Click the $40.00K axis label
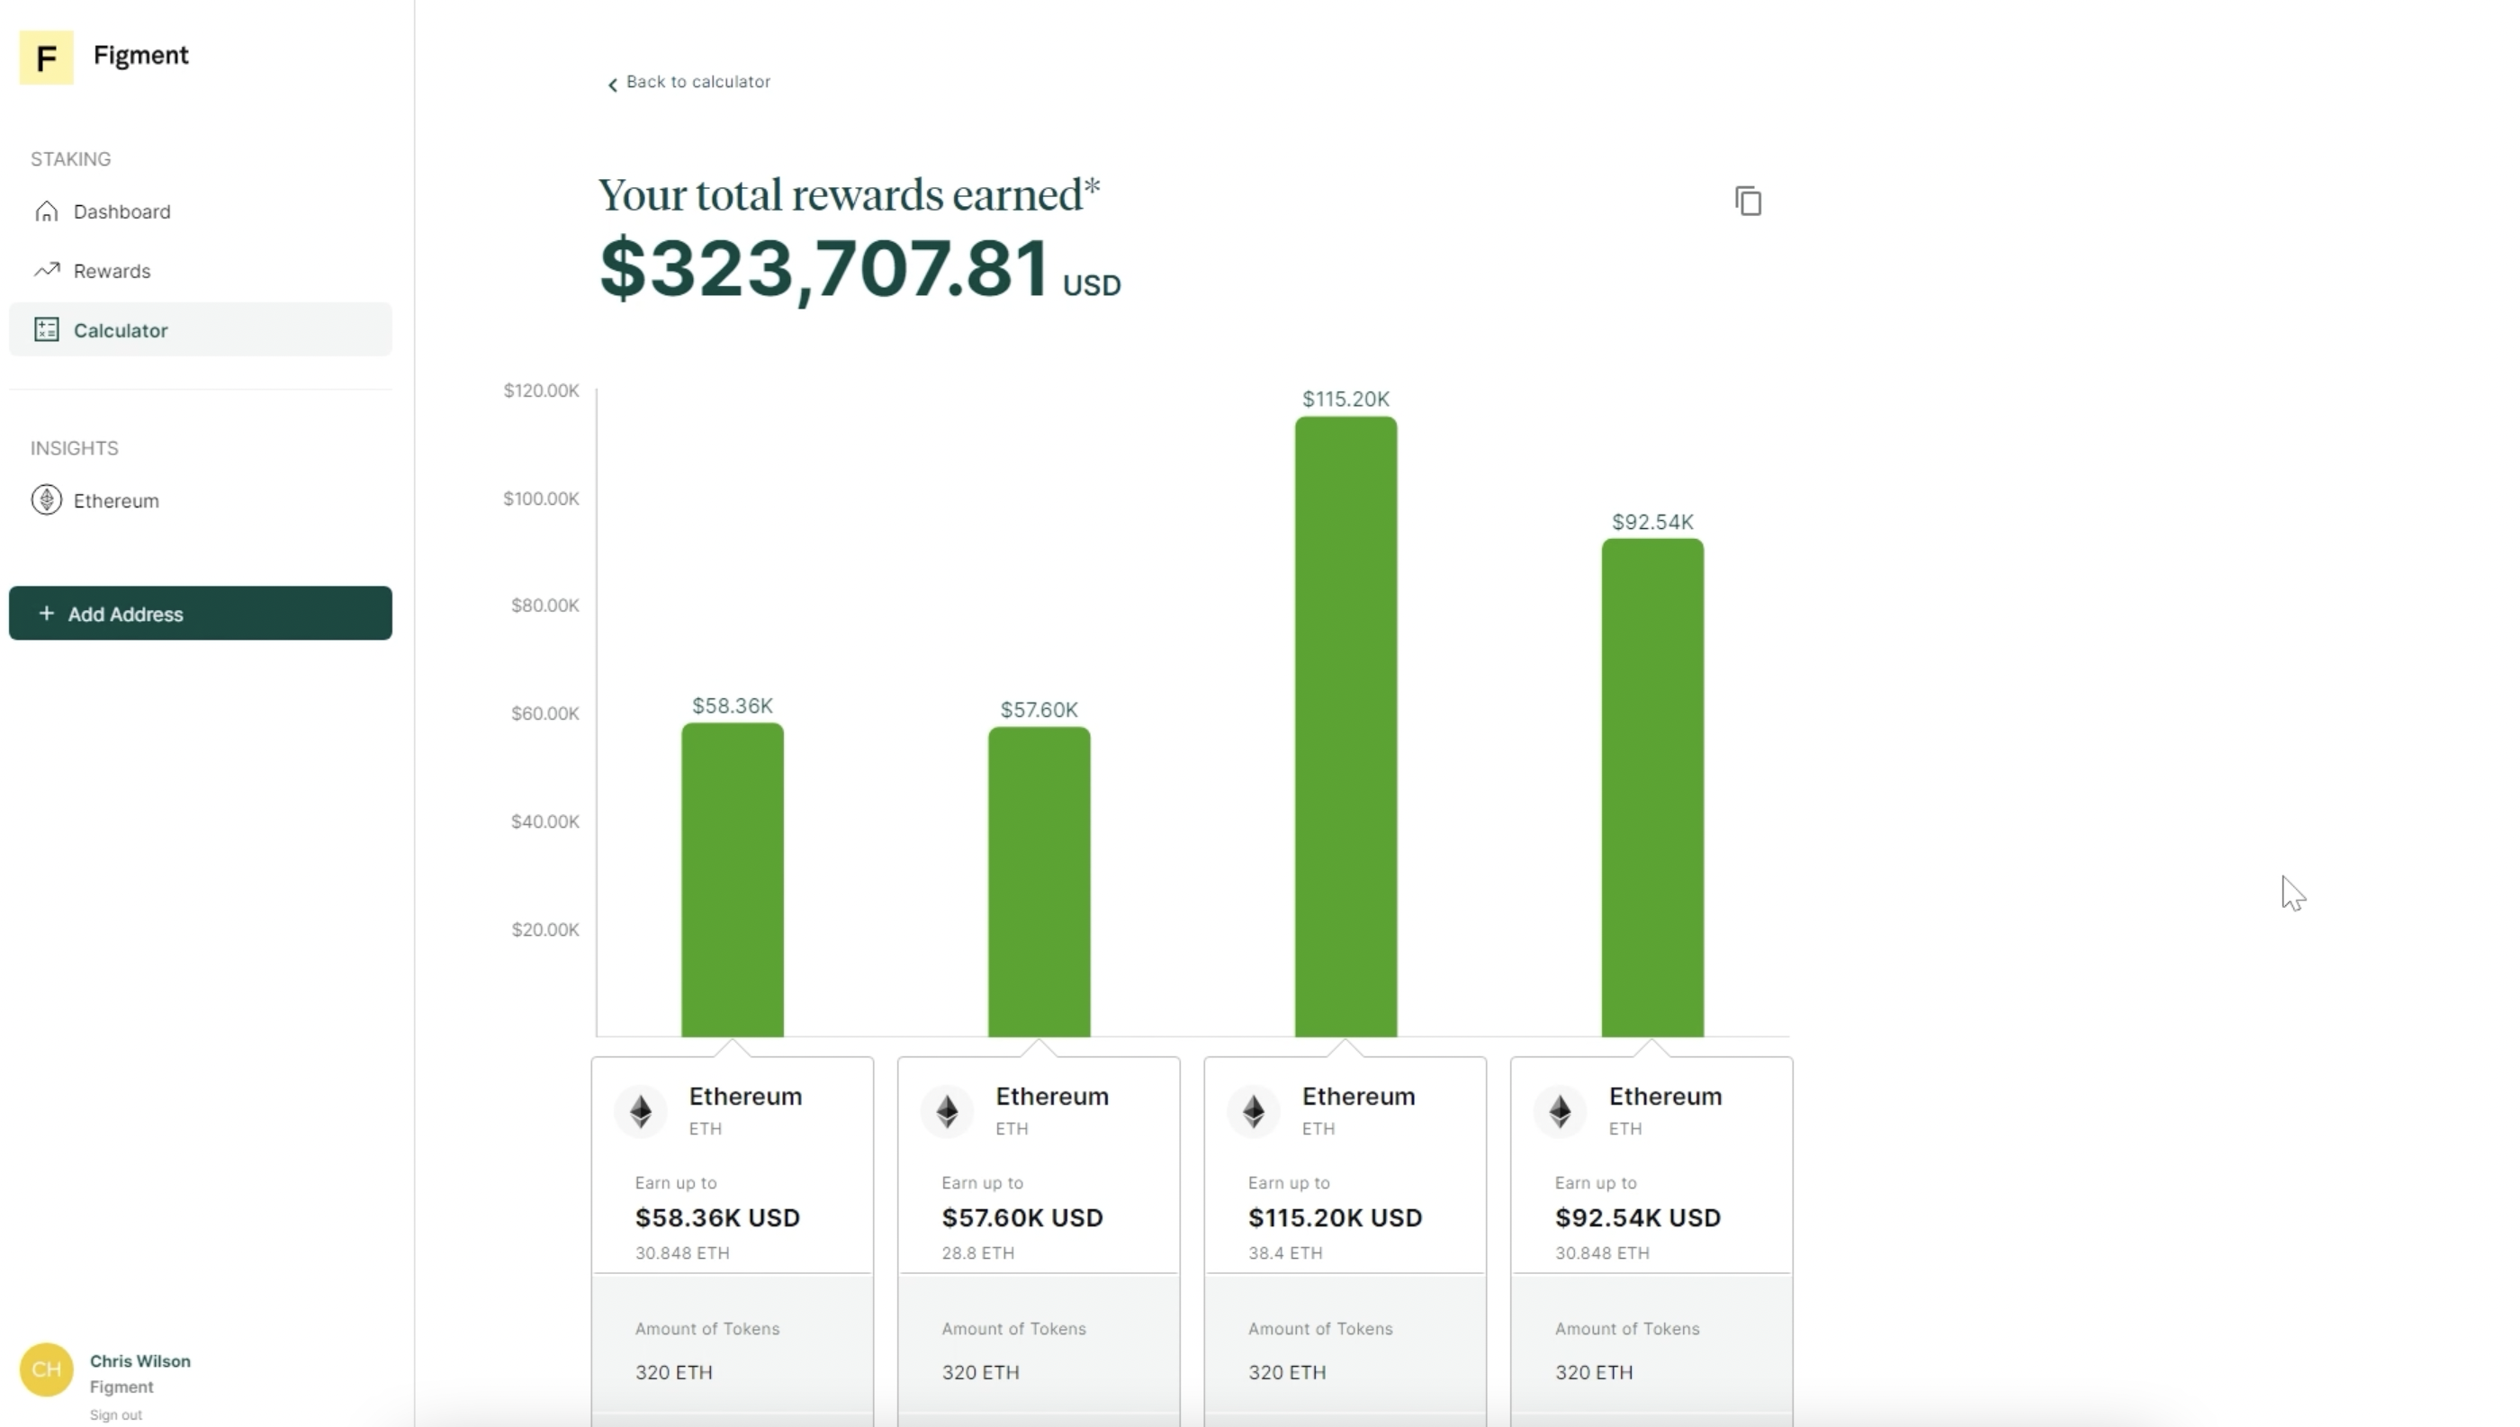The width and height of the screenshot is (2520, 1427). tap(545, 821)
